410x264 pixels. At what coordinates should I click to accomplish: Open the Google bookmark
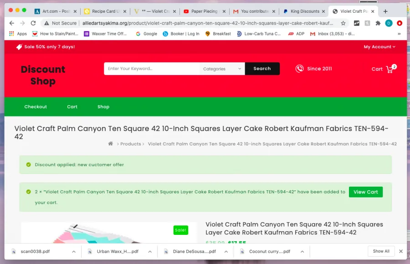click(x=146, y=34)
